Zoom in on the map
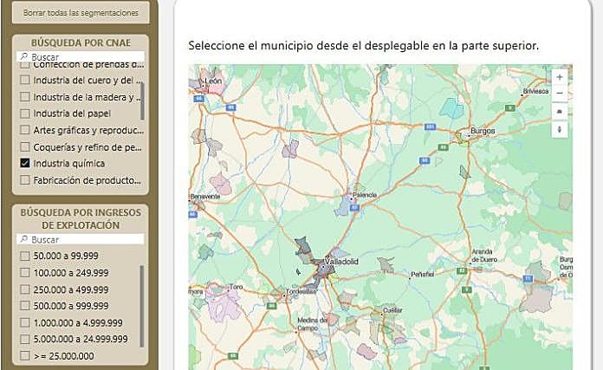The image size is (603, 370). click(560, 77)
